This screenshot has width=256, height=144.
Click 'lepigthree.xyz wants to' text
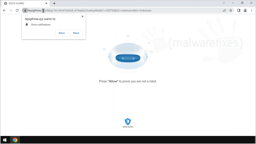tap(40, 19)
